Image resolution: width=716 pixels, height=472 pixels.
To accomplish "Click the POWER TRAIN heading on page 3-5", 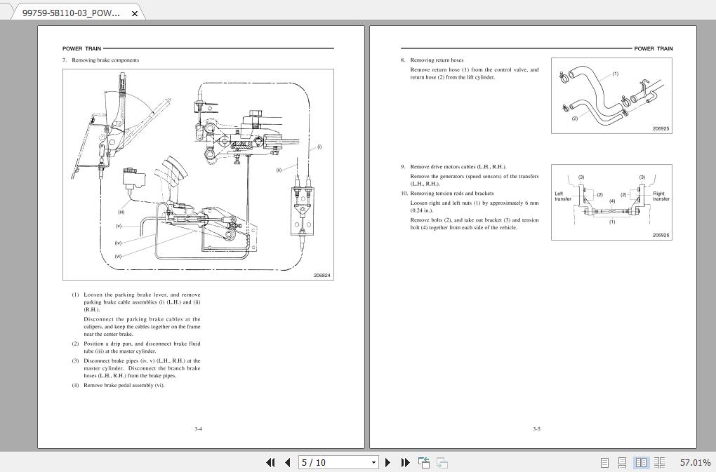I will tap(653, 49).
